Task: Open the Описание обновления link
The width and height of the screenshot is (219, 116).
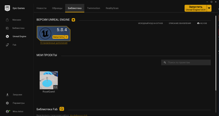Action: pos(180,23)
